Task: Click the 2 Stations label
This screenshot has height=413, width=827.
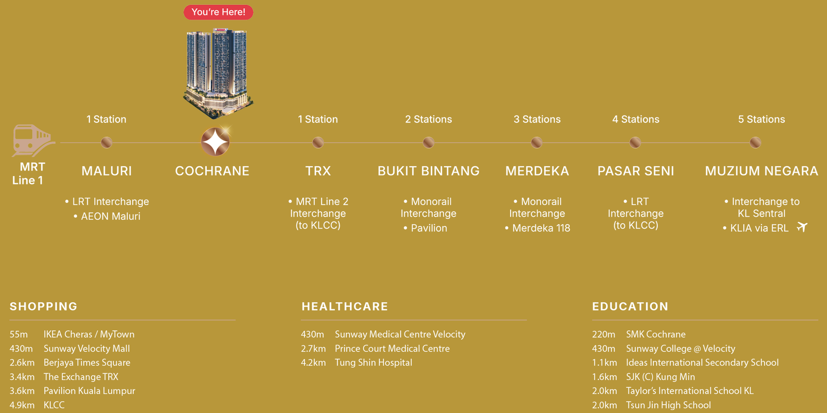Action: point(428,119)
